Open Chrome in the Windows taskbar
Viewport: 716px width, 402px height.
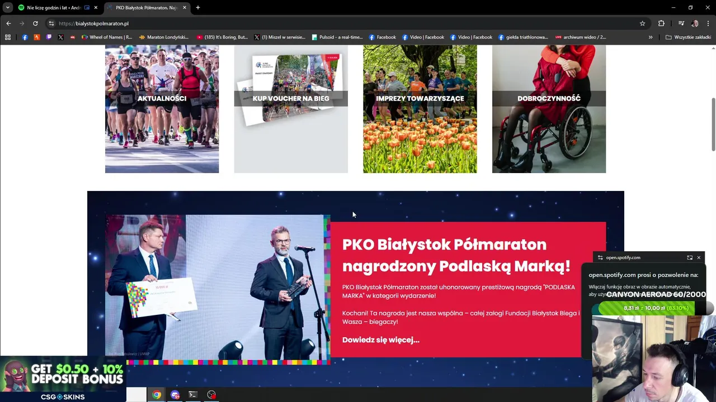tap(157, 395)
